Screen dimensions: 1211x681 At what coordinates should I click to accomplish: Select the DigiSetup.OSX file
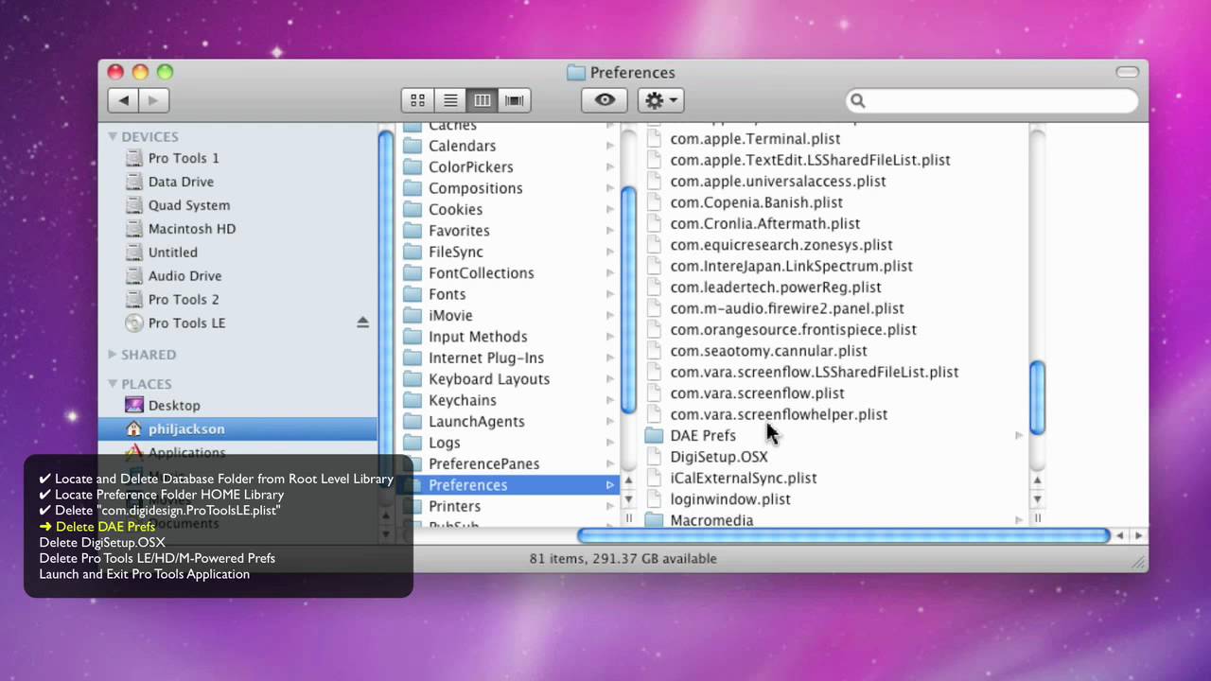click(x=718, y=457)
